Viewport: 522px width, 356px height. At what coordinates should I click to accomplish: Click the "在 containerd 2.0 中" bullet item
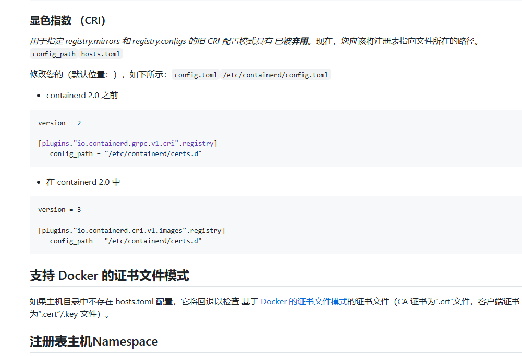point(83,182)
